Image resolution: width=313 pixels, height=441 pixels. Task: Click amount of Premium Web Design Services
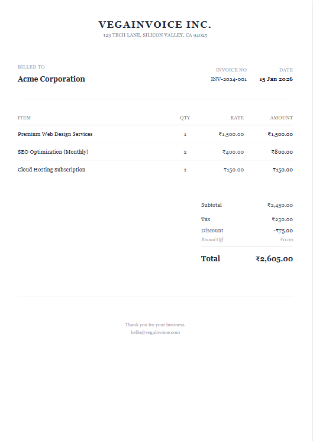[280, 134]
